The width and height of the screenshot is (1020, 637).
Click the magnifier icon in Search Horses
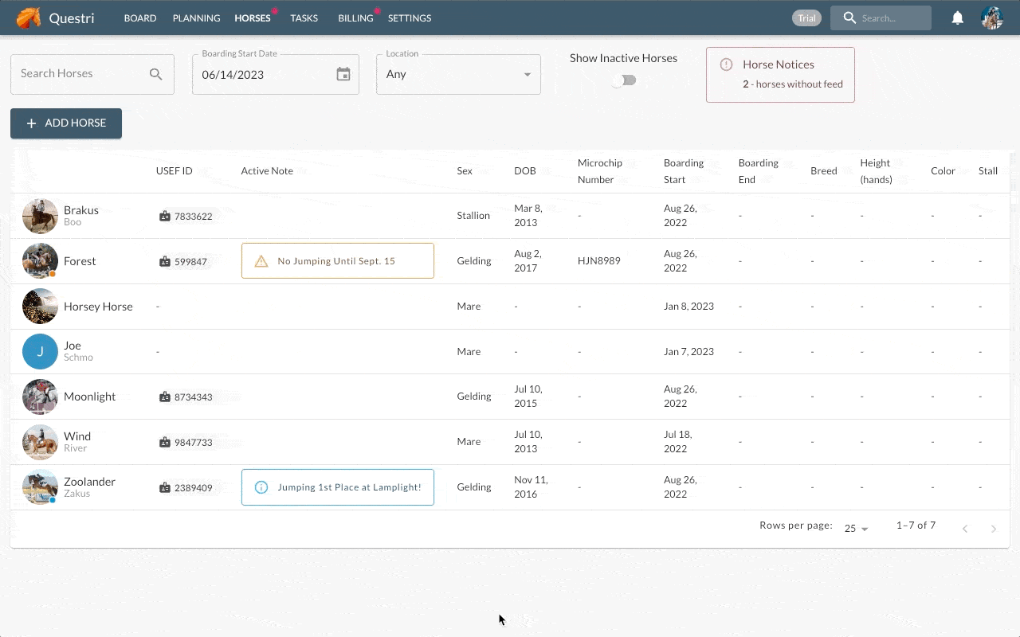(156, 74)
